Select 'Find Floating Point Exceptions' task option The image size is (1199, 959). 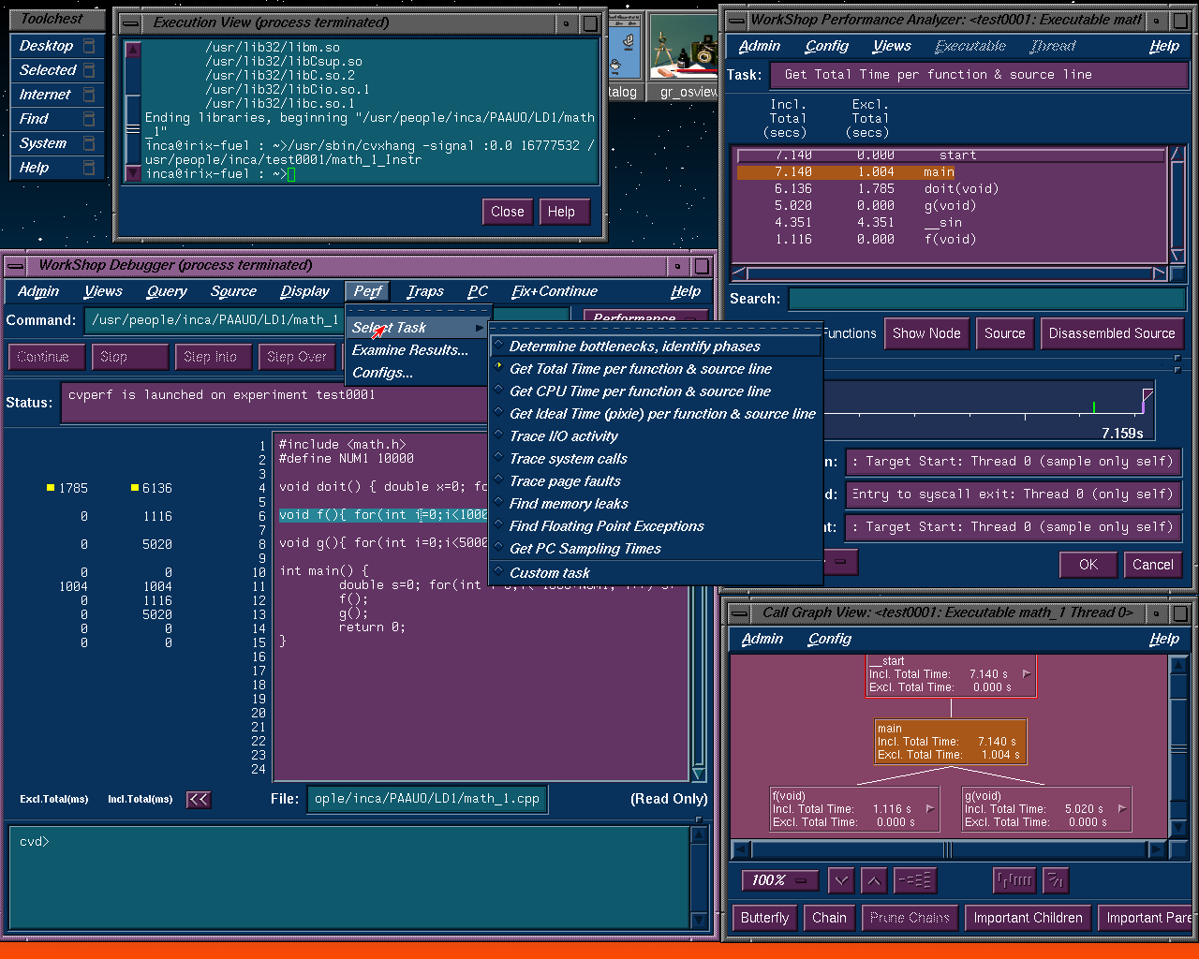coord(656,526)
